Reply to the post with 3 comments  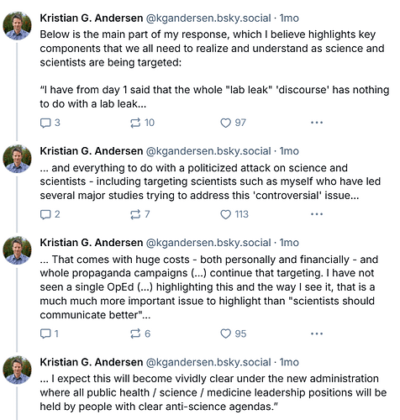pyautogui.click(x=50, y=123)
